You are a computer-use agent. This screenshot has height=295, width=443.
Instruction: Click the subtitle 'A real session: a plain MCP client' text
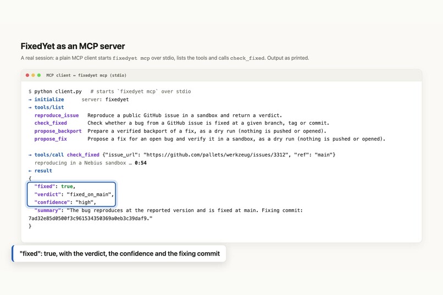[165, 58]
